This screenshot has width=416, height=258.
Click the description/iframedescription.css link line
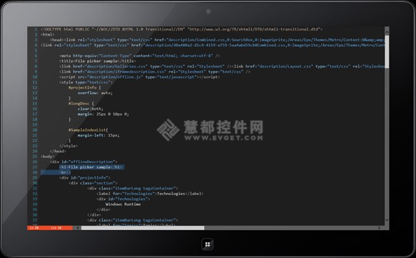click(155, 71)
